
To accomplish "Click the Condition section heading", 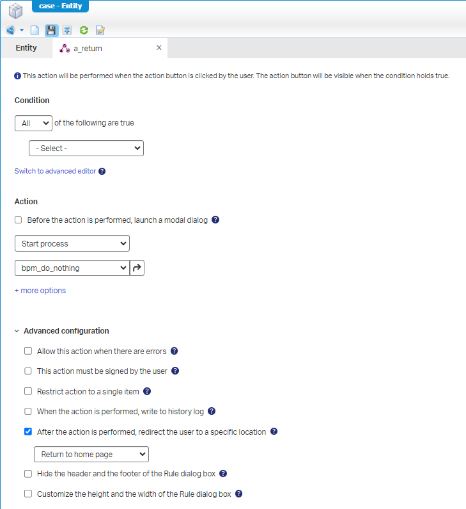I will pyautogui.click(x=32, y=101).
